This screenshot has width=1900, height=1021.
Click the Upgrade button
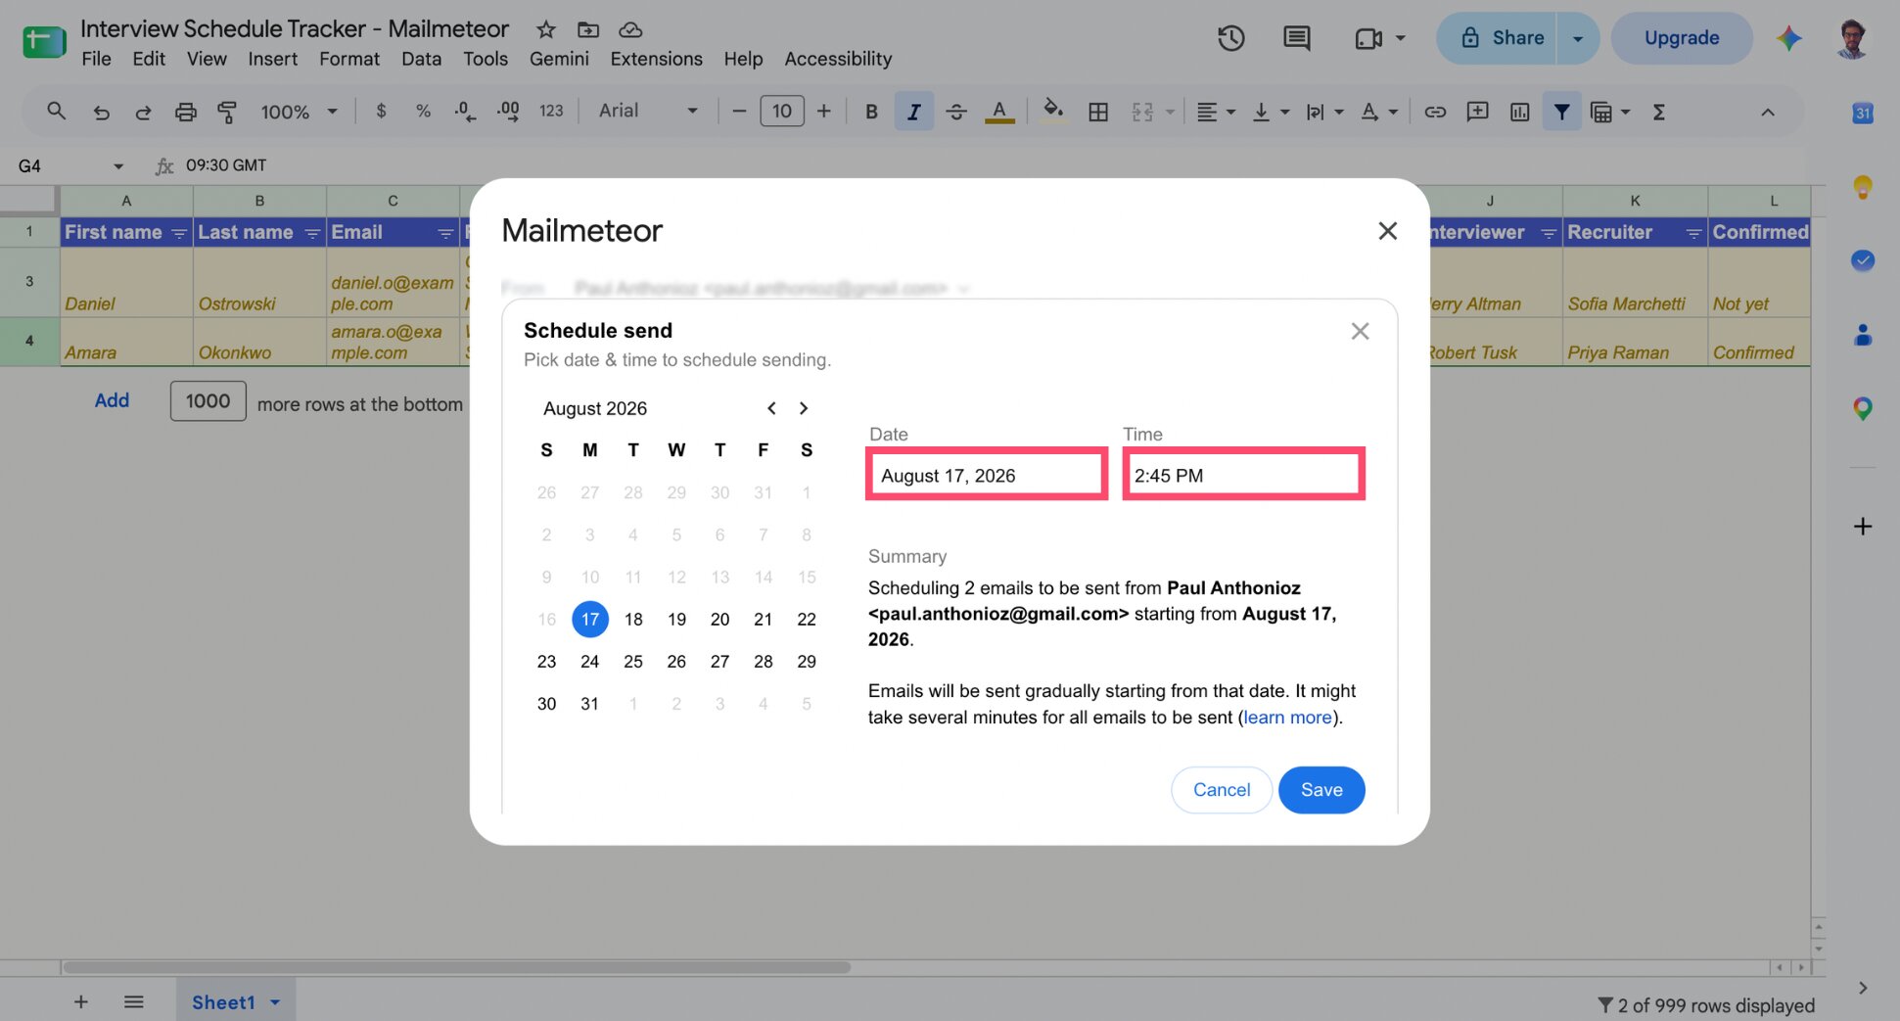pos(1682,38)
